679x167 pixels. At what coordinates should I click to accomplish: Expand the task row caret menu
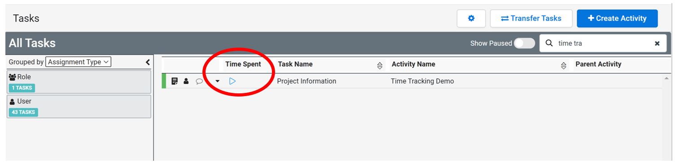click(x=218, y=81)
